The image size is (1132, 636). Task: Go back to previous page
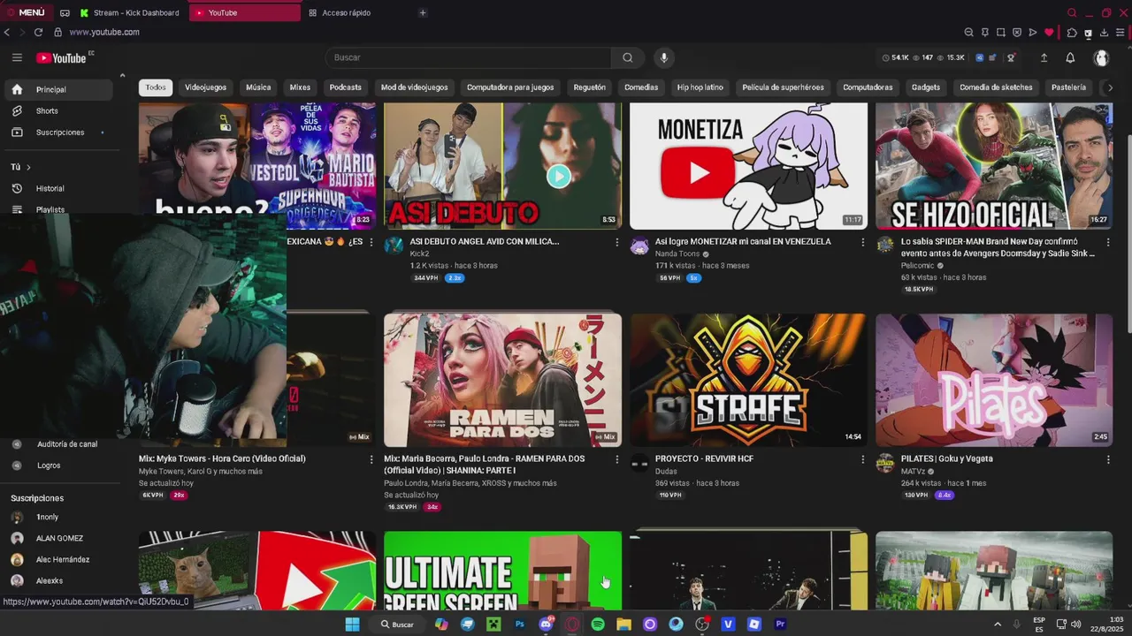click(x=7, y=32)
